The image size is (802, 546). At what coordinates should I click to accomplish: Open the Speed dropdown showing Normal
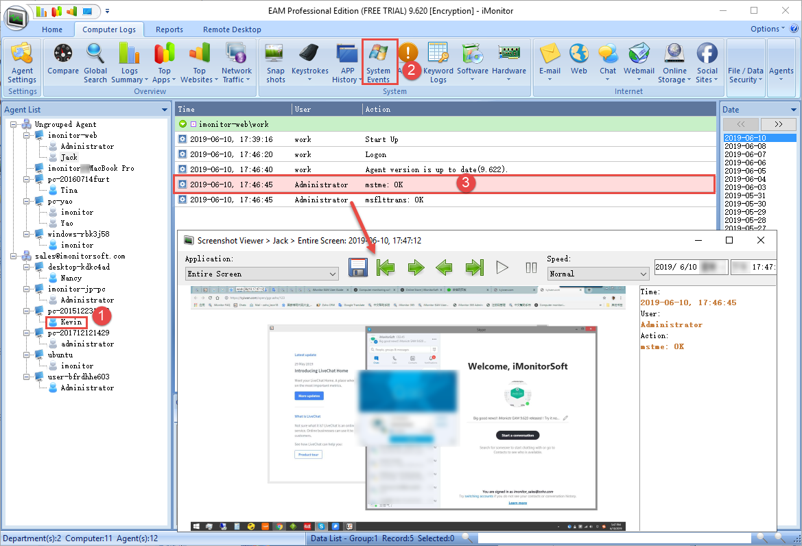[x=598, y=274]
